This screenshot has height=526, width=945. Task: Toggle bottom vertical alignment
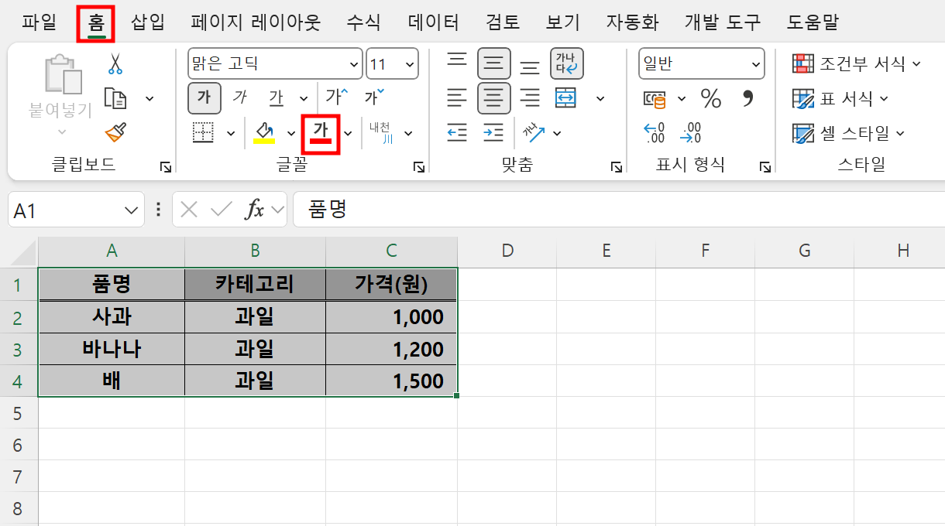530,68
